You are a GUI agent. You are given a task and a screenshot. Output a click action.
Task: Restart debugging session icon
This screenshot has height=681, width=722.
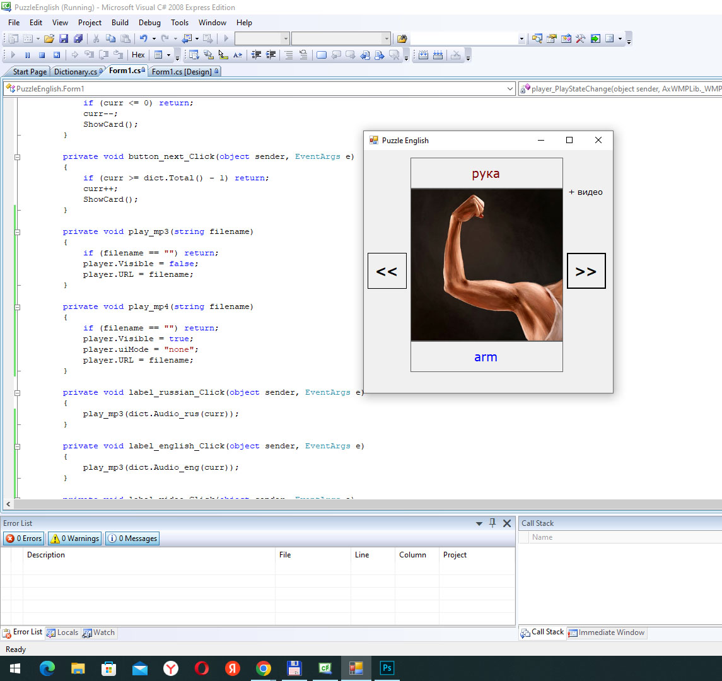[x=57, y=55]
